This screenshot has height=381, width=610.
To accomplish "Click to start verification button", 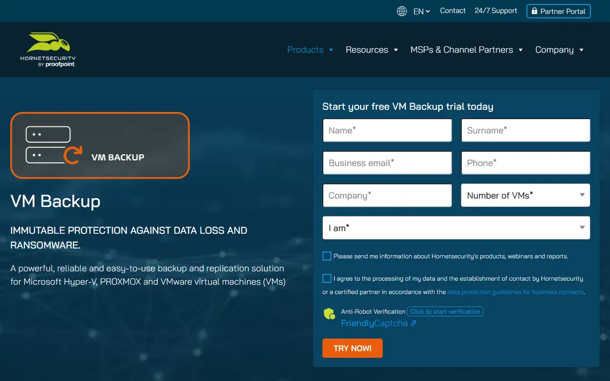I will 445,311.
